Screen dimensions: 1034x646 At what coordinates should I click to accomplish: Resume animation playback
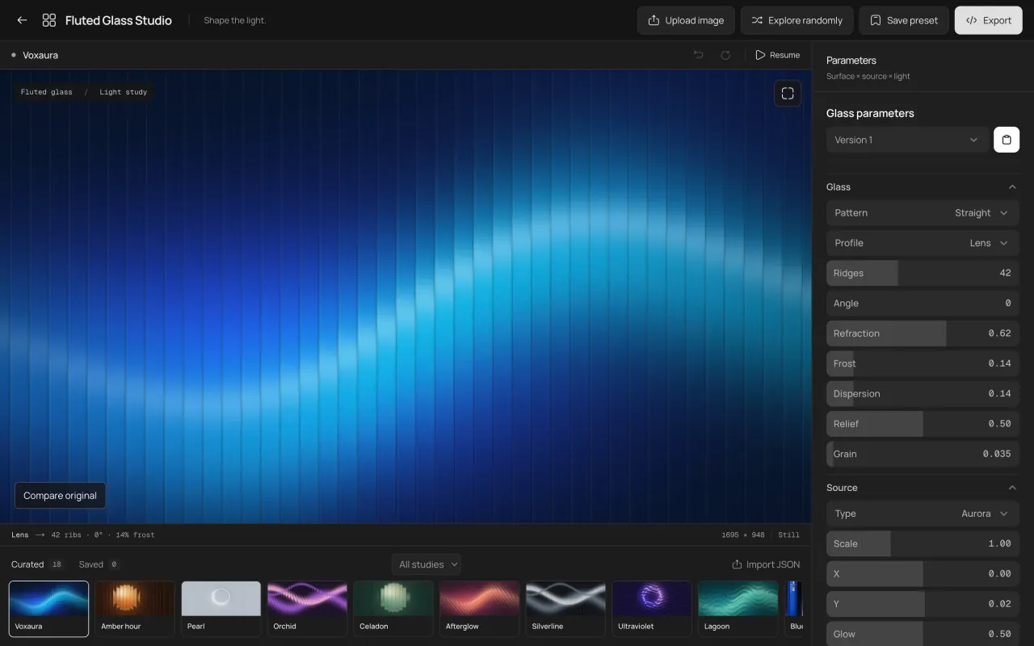tap(777, 55)
